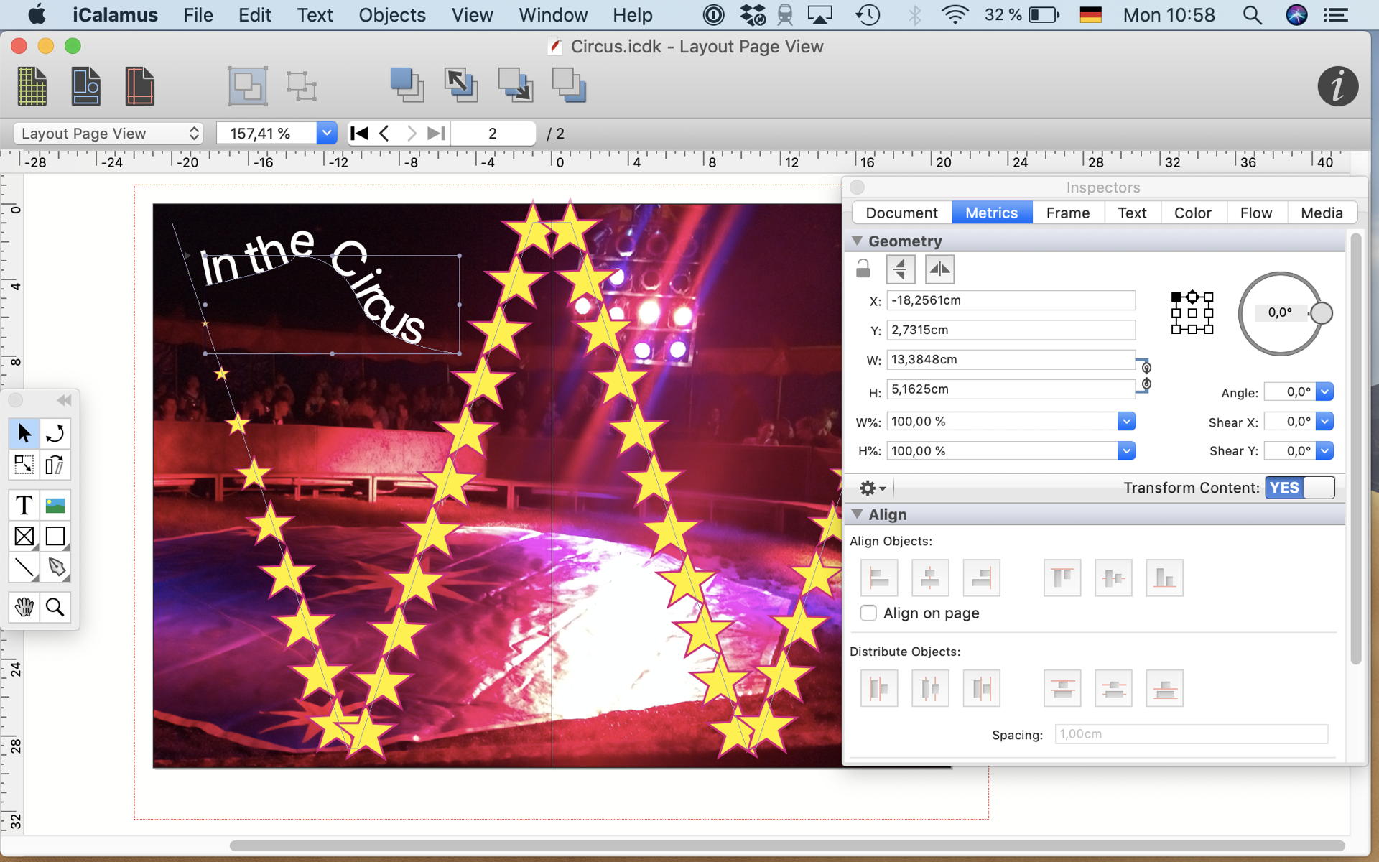The image size is (1379, 862).
Task: Open the Inspector info button
Action: 1337,86
